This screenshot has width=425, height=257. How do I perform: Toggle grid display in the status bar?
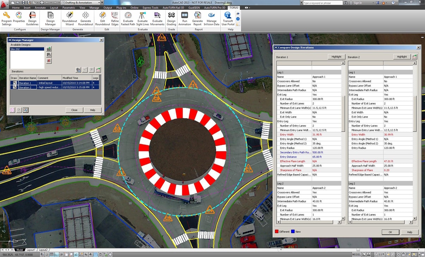pyautogui.click(x=52, y=254)
